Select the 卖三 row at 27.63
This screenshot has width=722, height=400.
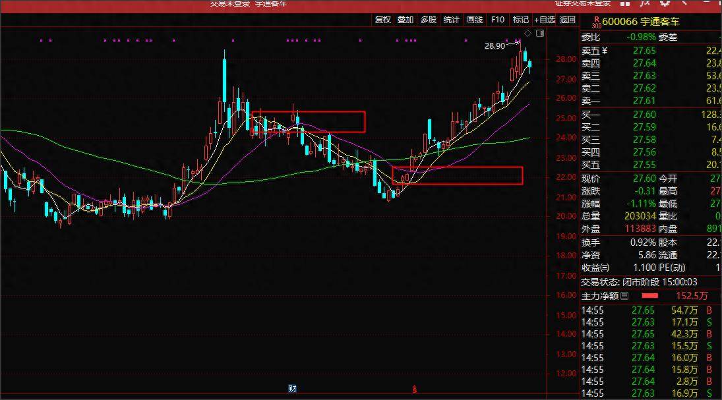pyautogui.click(x=651, y=76)
